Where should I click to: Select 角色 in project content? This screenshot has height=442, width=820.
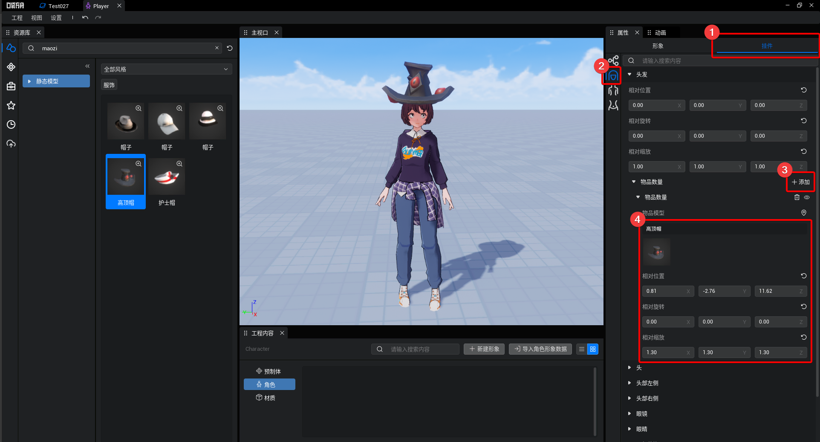(269, 384)
